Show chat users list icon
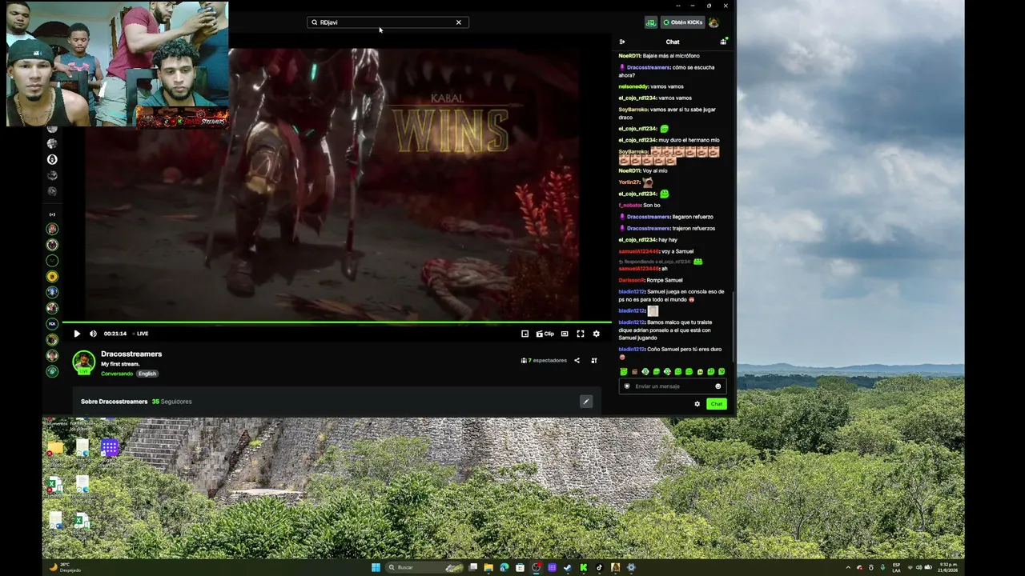This screenshot has height=576, width=1025. 723,42
